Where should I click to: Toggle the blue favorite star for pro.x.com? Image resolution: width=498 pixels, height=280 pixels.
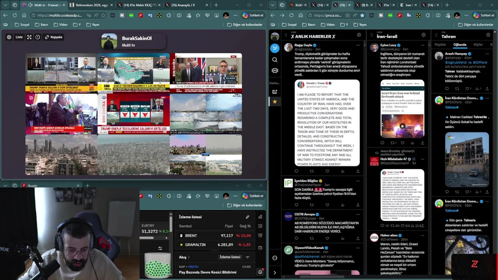point(362,15)
